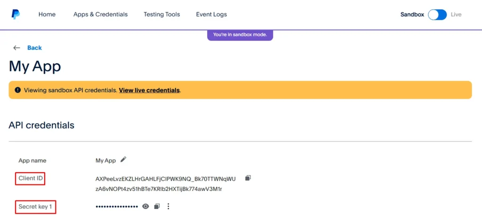Open the Testing Tools page

161,15
